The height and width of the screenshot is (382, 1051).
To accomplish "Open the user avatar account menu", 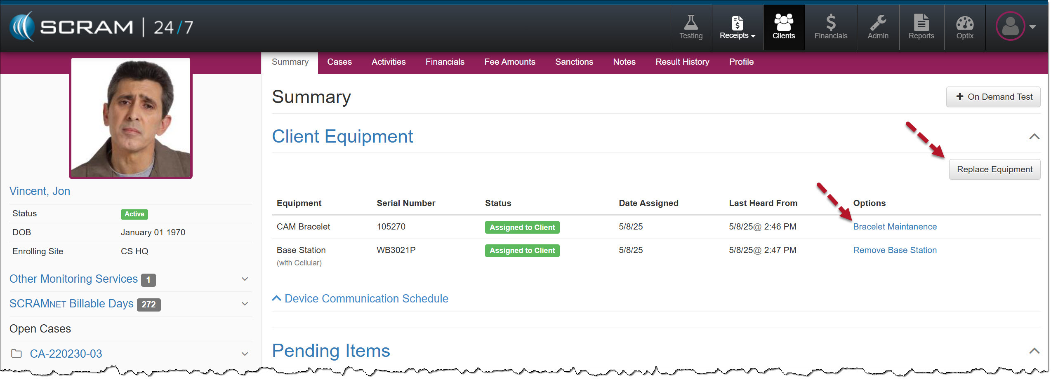I will click(1015, 26).
